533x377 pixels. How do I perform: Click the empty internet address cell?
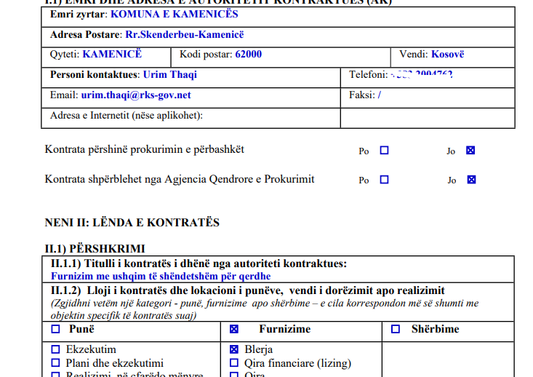click(x=428, y=119)
